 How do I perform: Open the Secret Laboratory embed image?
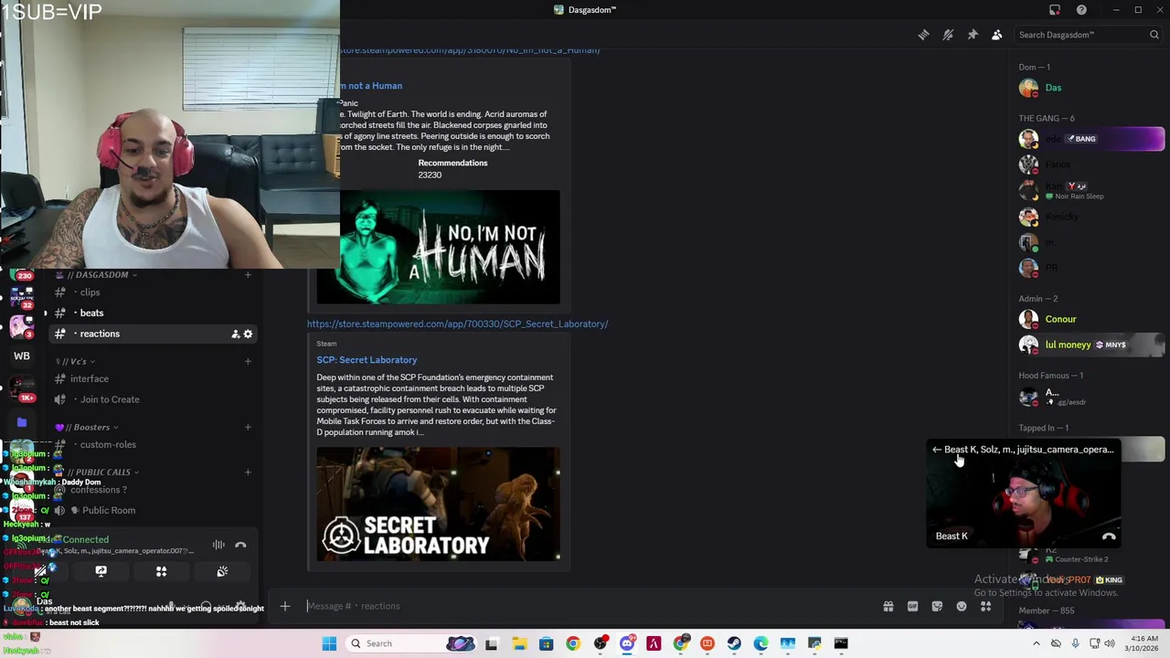(439, 504)
